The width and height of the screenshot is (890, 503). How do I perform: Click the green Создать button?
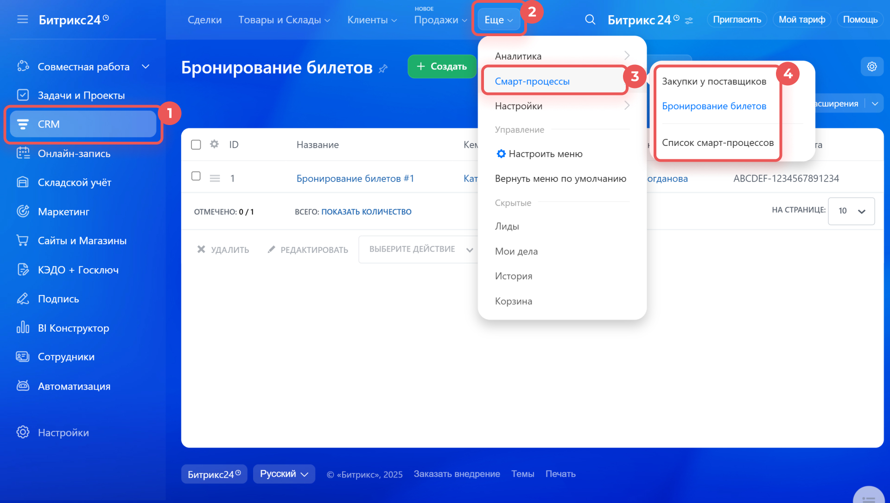point(442,66)
